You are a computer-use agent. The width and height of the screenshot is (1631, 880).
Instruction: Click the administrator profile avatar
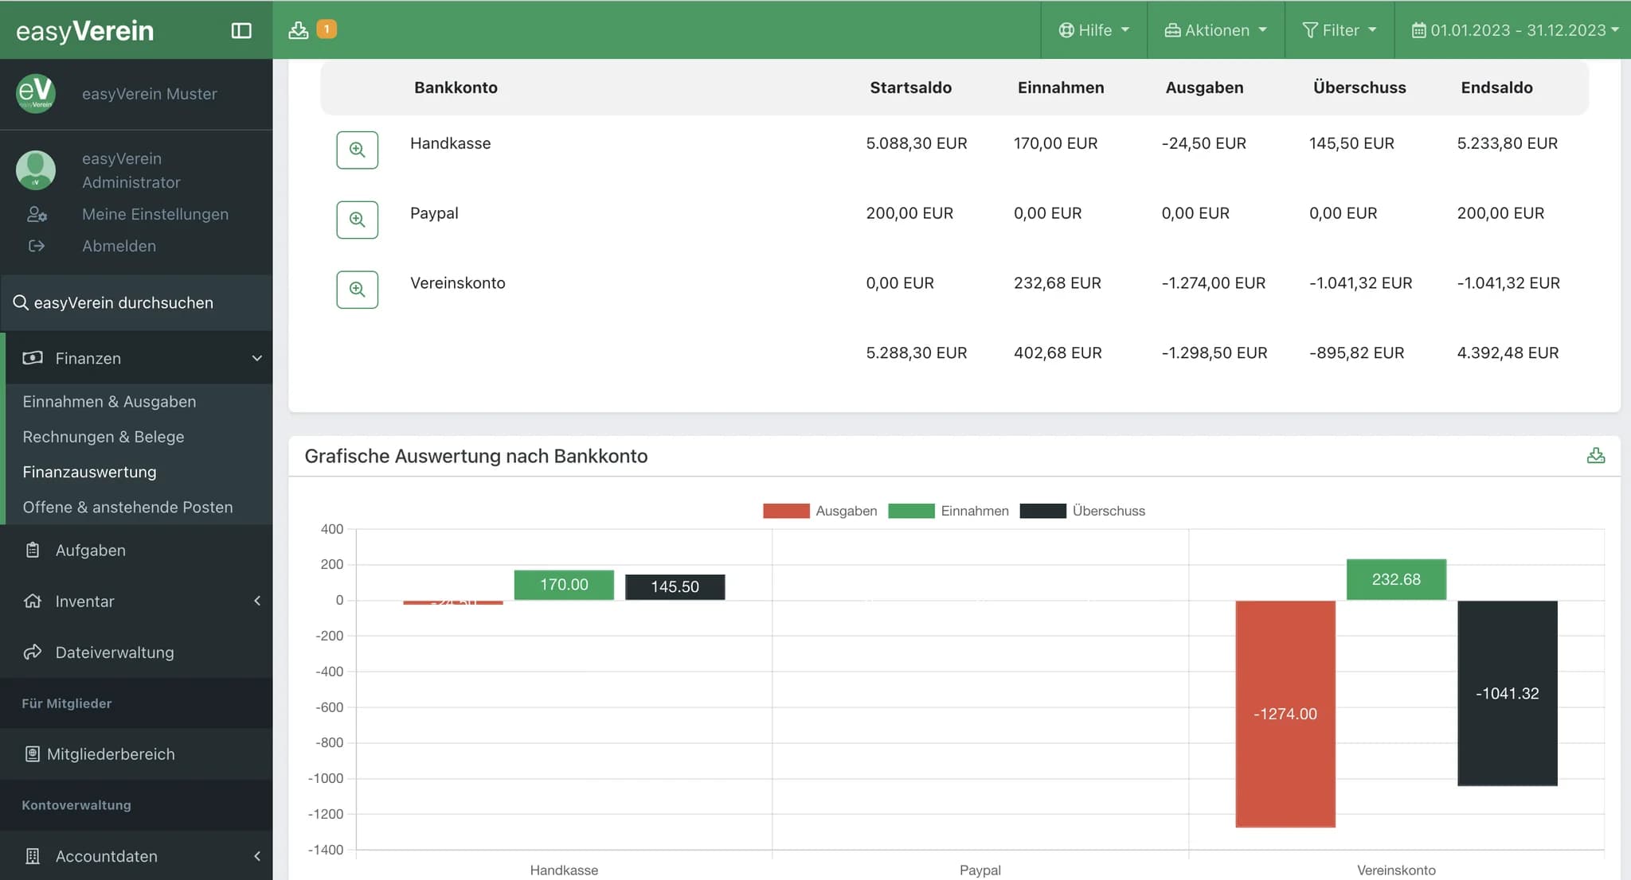[36, 170]
